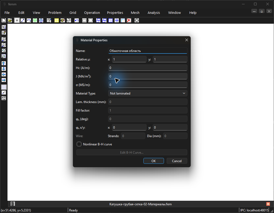Run the analysis with the hand-crank icon
This screenshot has width=274, height=213.
63,21
